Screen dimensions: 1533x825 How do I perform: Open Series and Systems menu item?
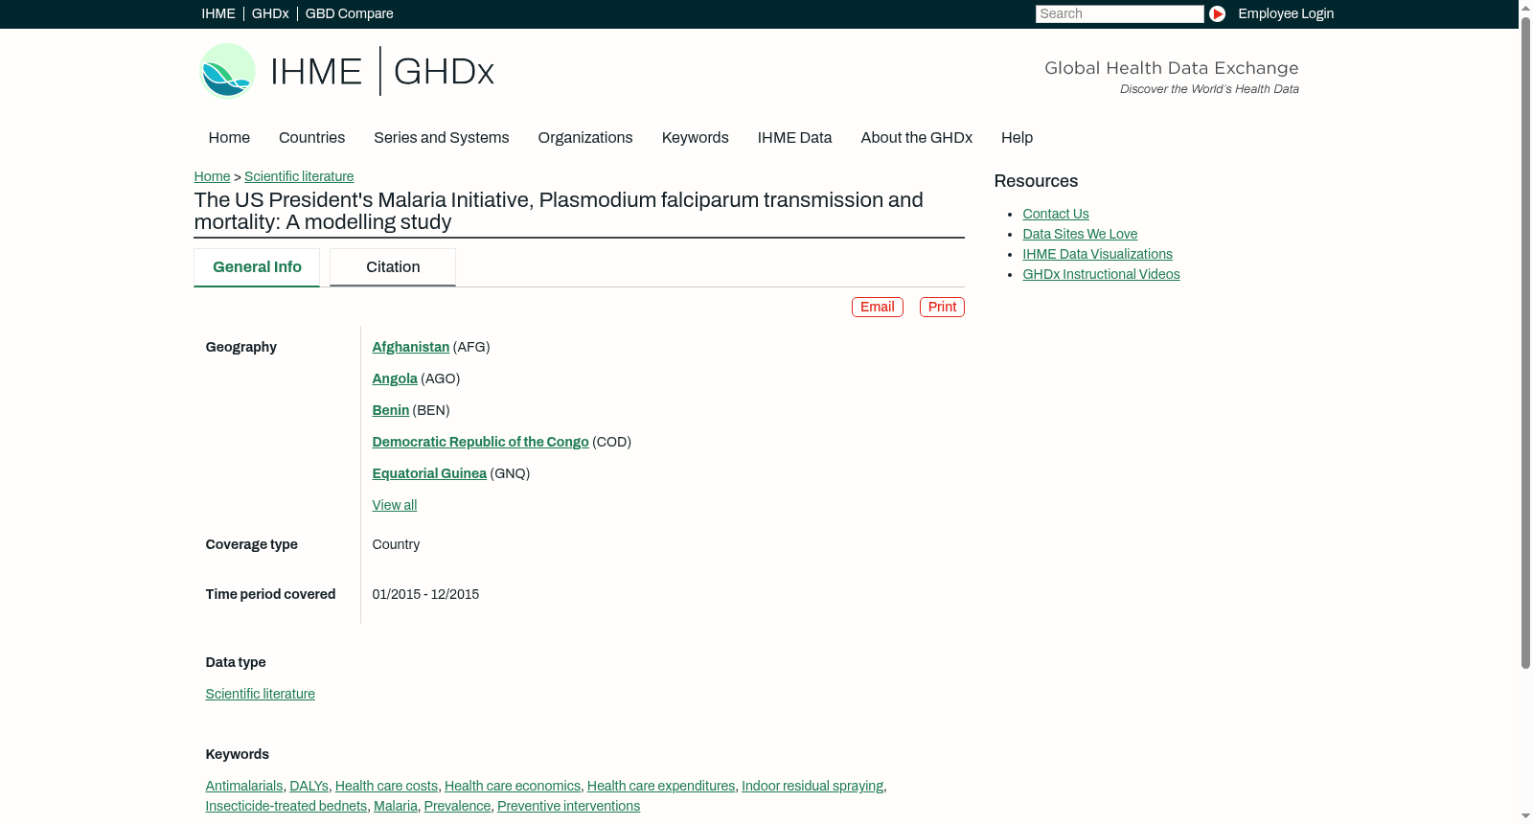[442, 137]
